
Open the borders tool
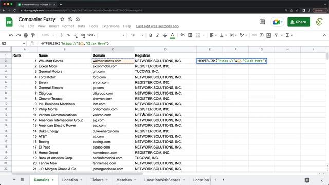coord(190,35)
